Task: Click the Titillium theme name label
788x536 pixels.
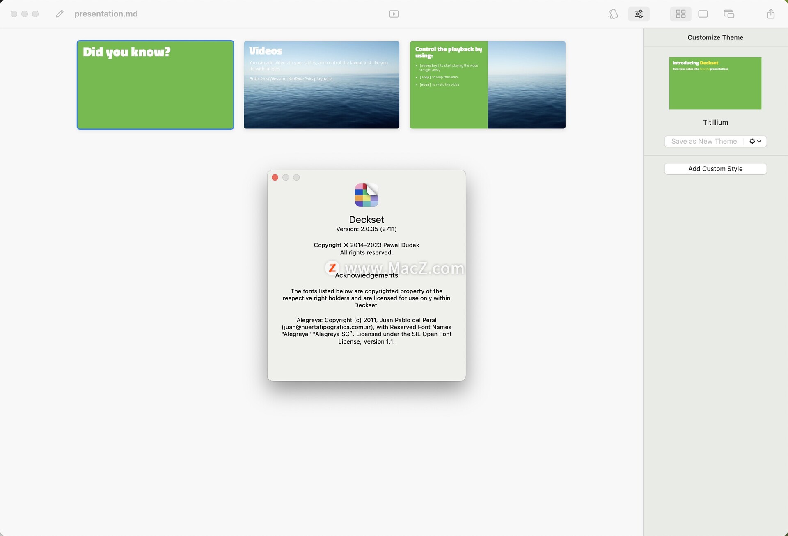Action: click(715, 122)
